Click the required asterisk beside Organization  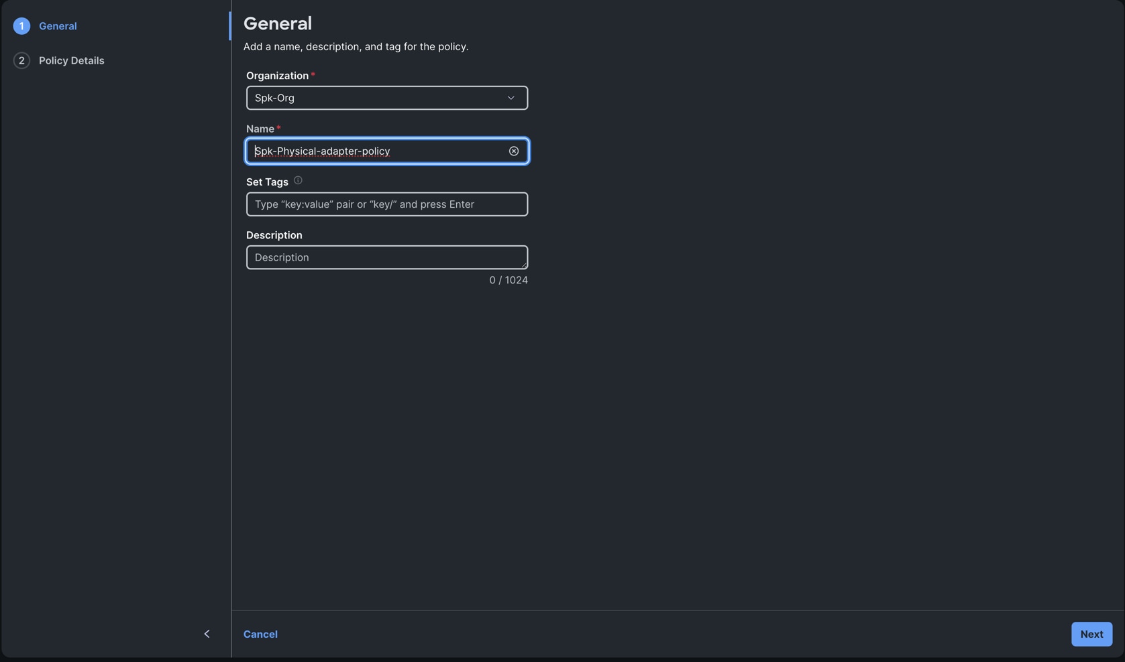tap(313, 74)
